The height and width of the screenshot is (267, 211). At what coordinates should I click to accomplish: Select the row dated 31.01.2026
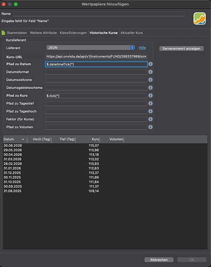coord(105,168)
